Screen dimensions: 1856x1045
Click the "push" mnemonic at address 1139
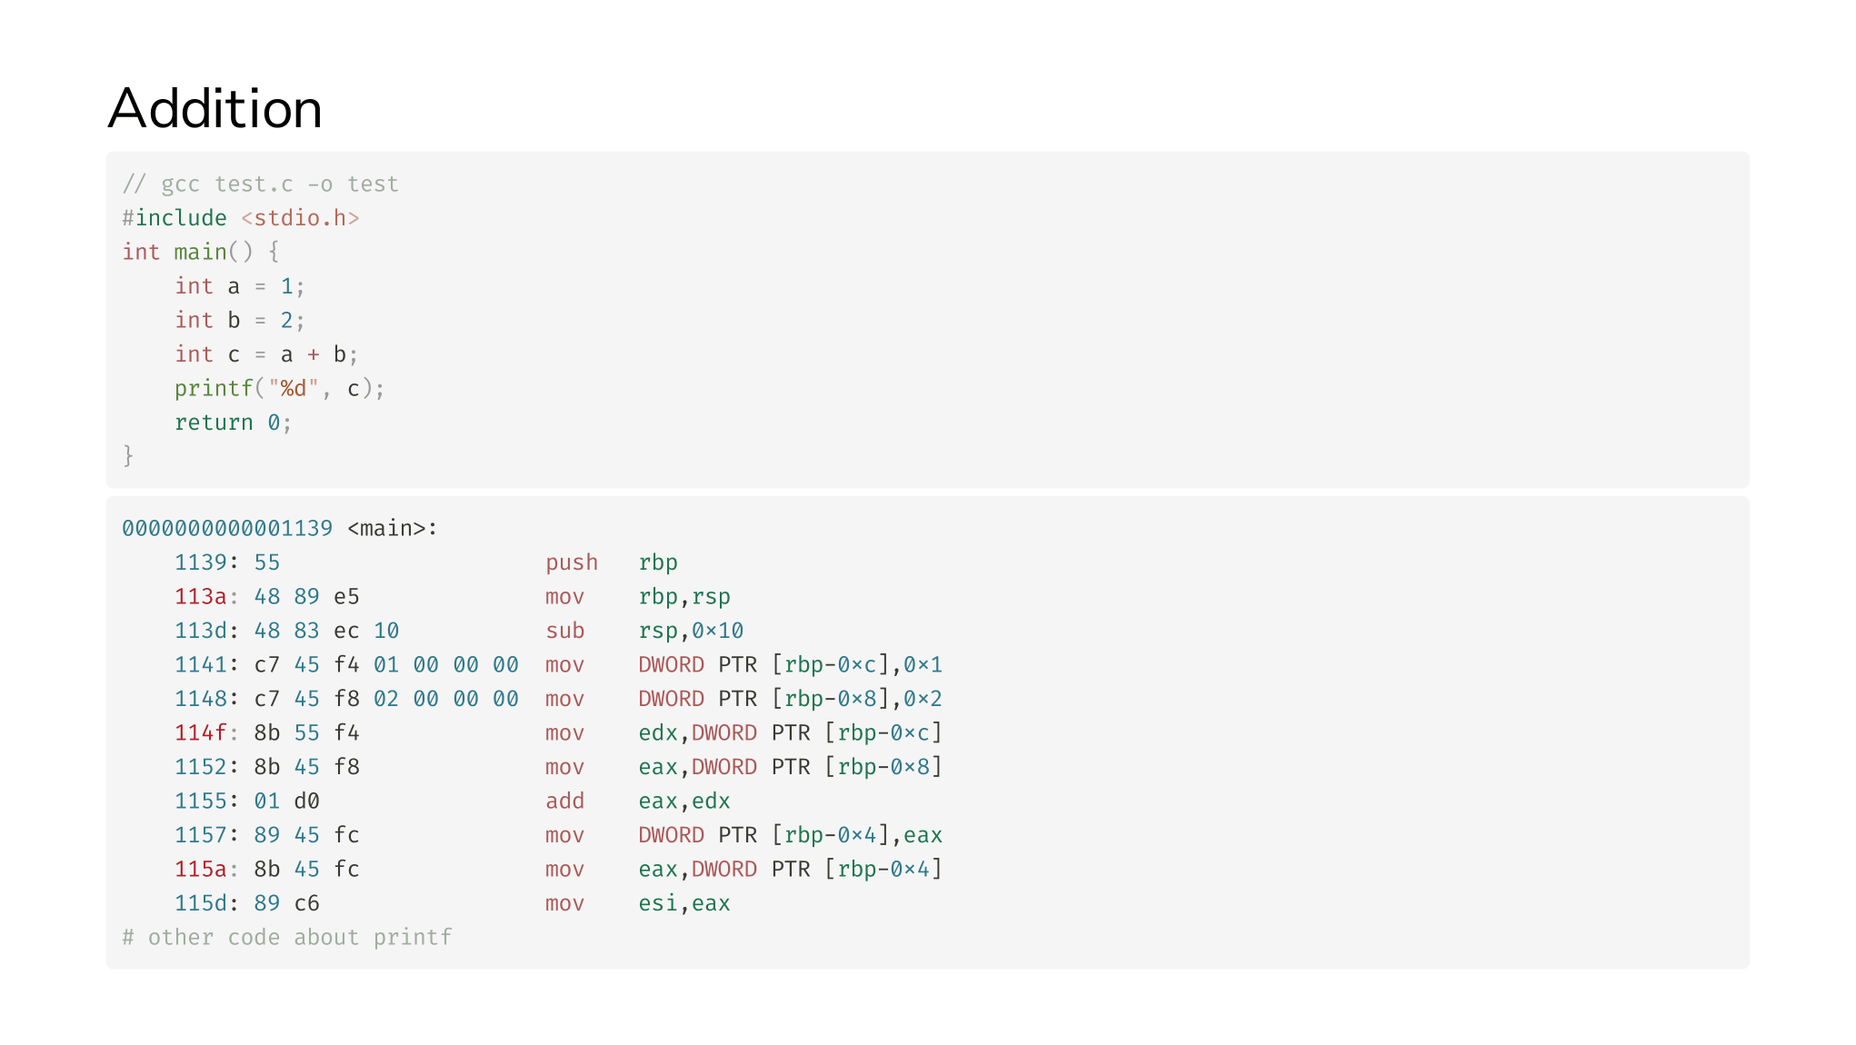point(572,562)
